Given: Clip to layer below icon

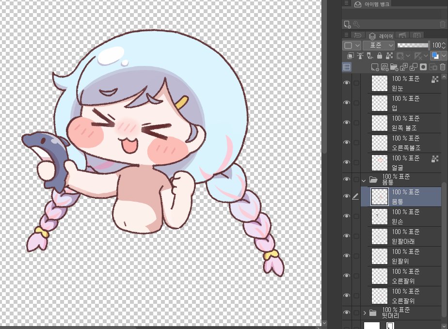Looking at the screenshot, I should click(x=351, y=56).
